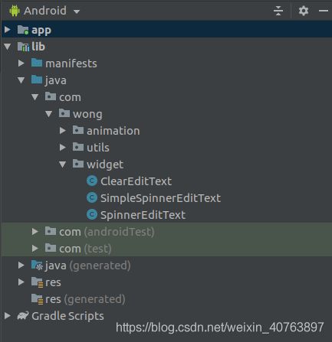Click the Collapse All icon in header
332x342 pixels.
coord(278,11)
